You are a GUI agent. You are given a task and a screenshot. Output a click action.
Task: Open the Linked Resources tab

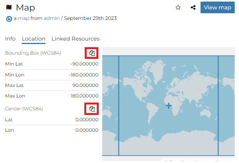point(75,39)
